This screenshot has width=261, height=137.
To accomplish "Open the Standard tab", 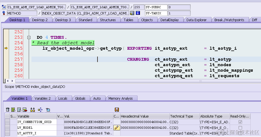I will [x=85, y=20].
